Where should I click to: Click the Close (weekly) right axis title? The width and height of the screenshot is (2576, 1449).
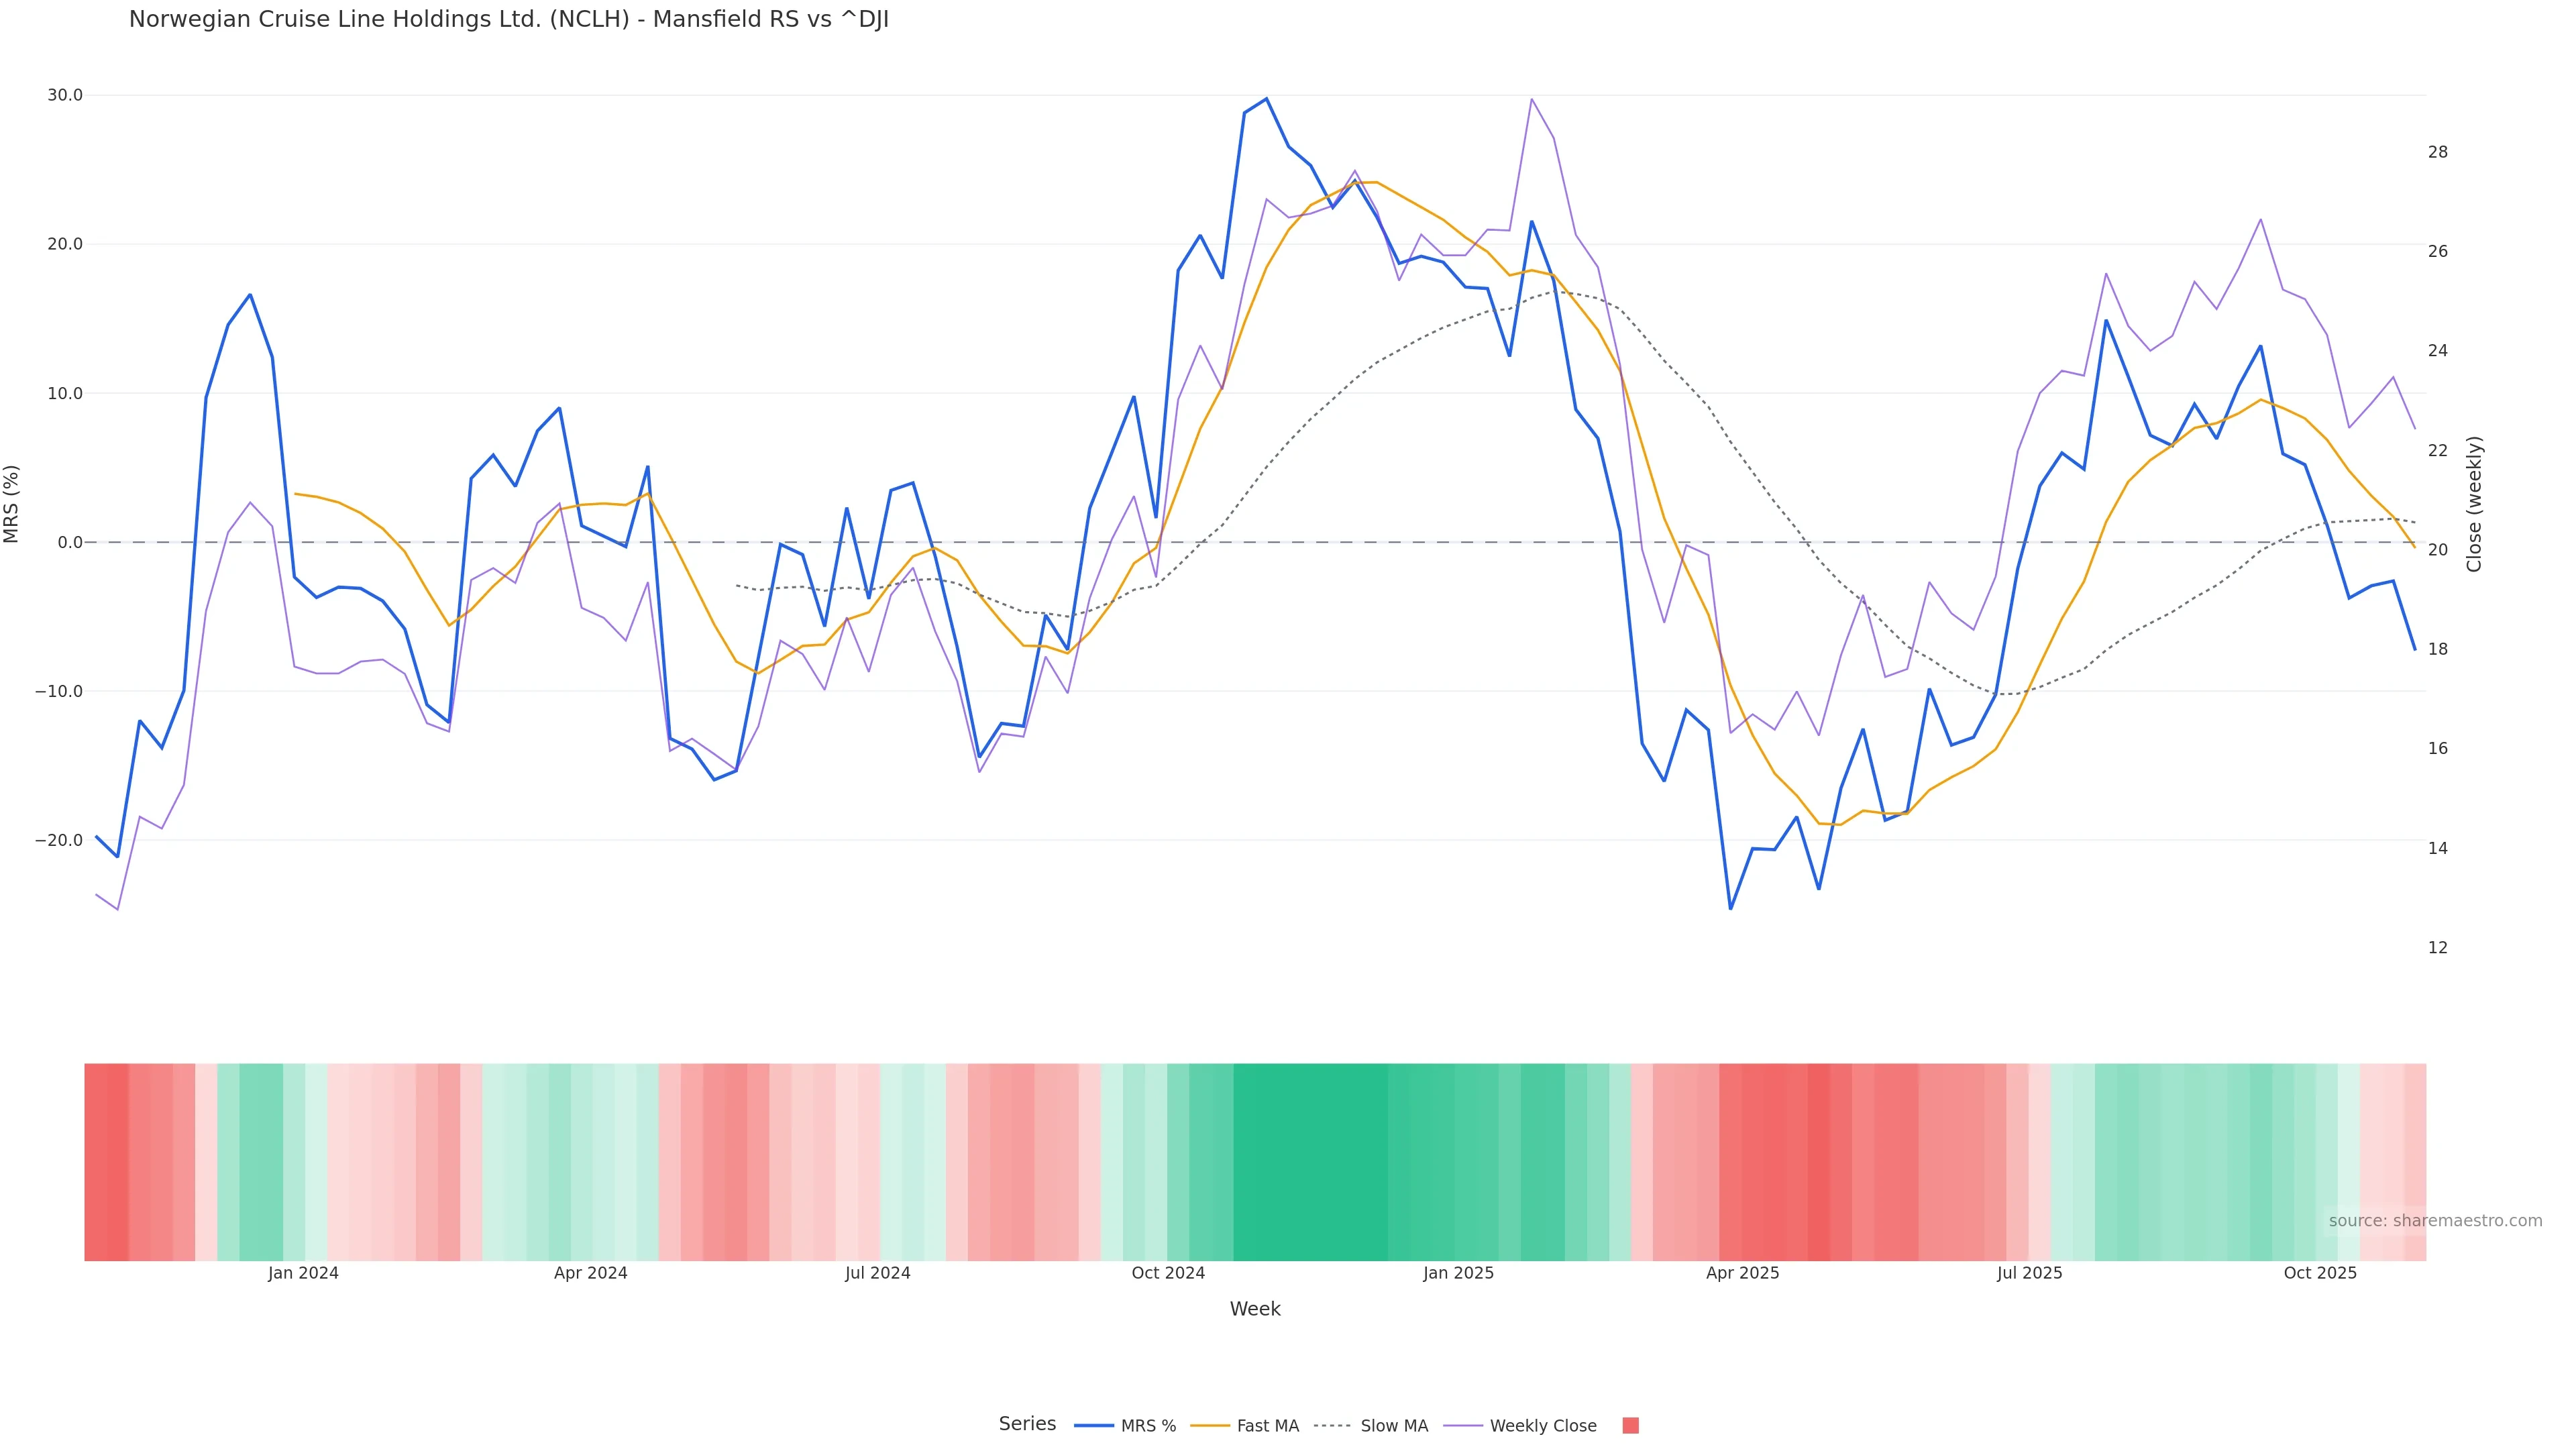2474,504
